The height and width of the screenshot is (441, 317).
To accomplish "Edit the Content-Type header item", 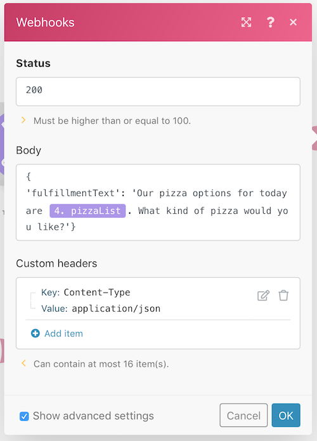I will coord(263,296).
